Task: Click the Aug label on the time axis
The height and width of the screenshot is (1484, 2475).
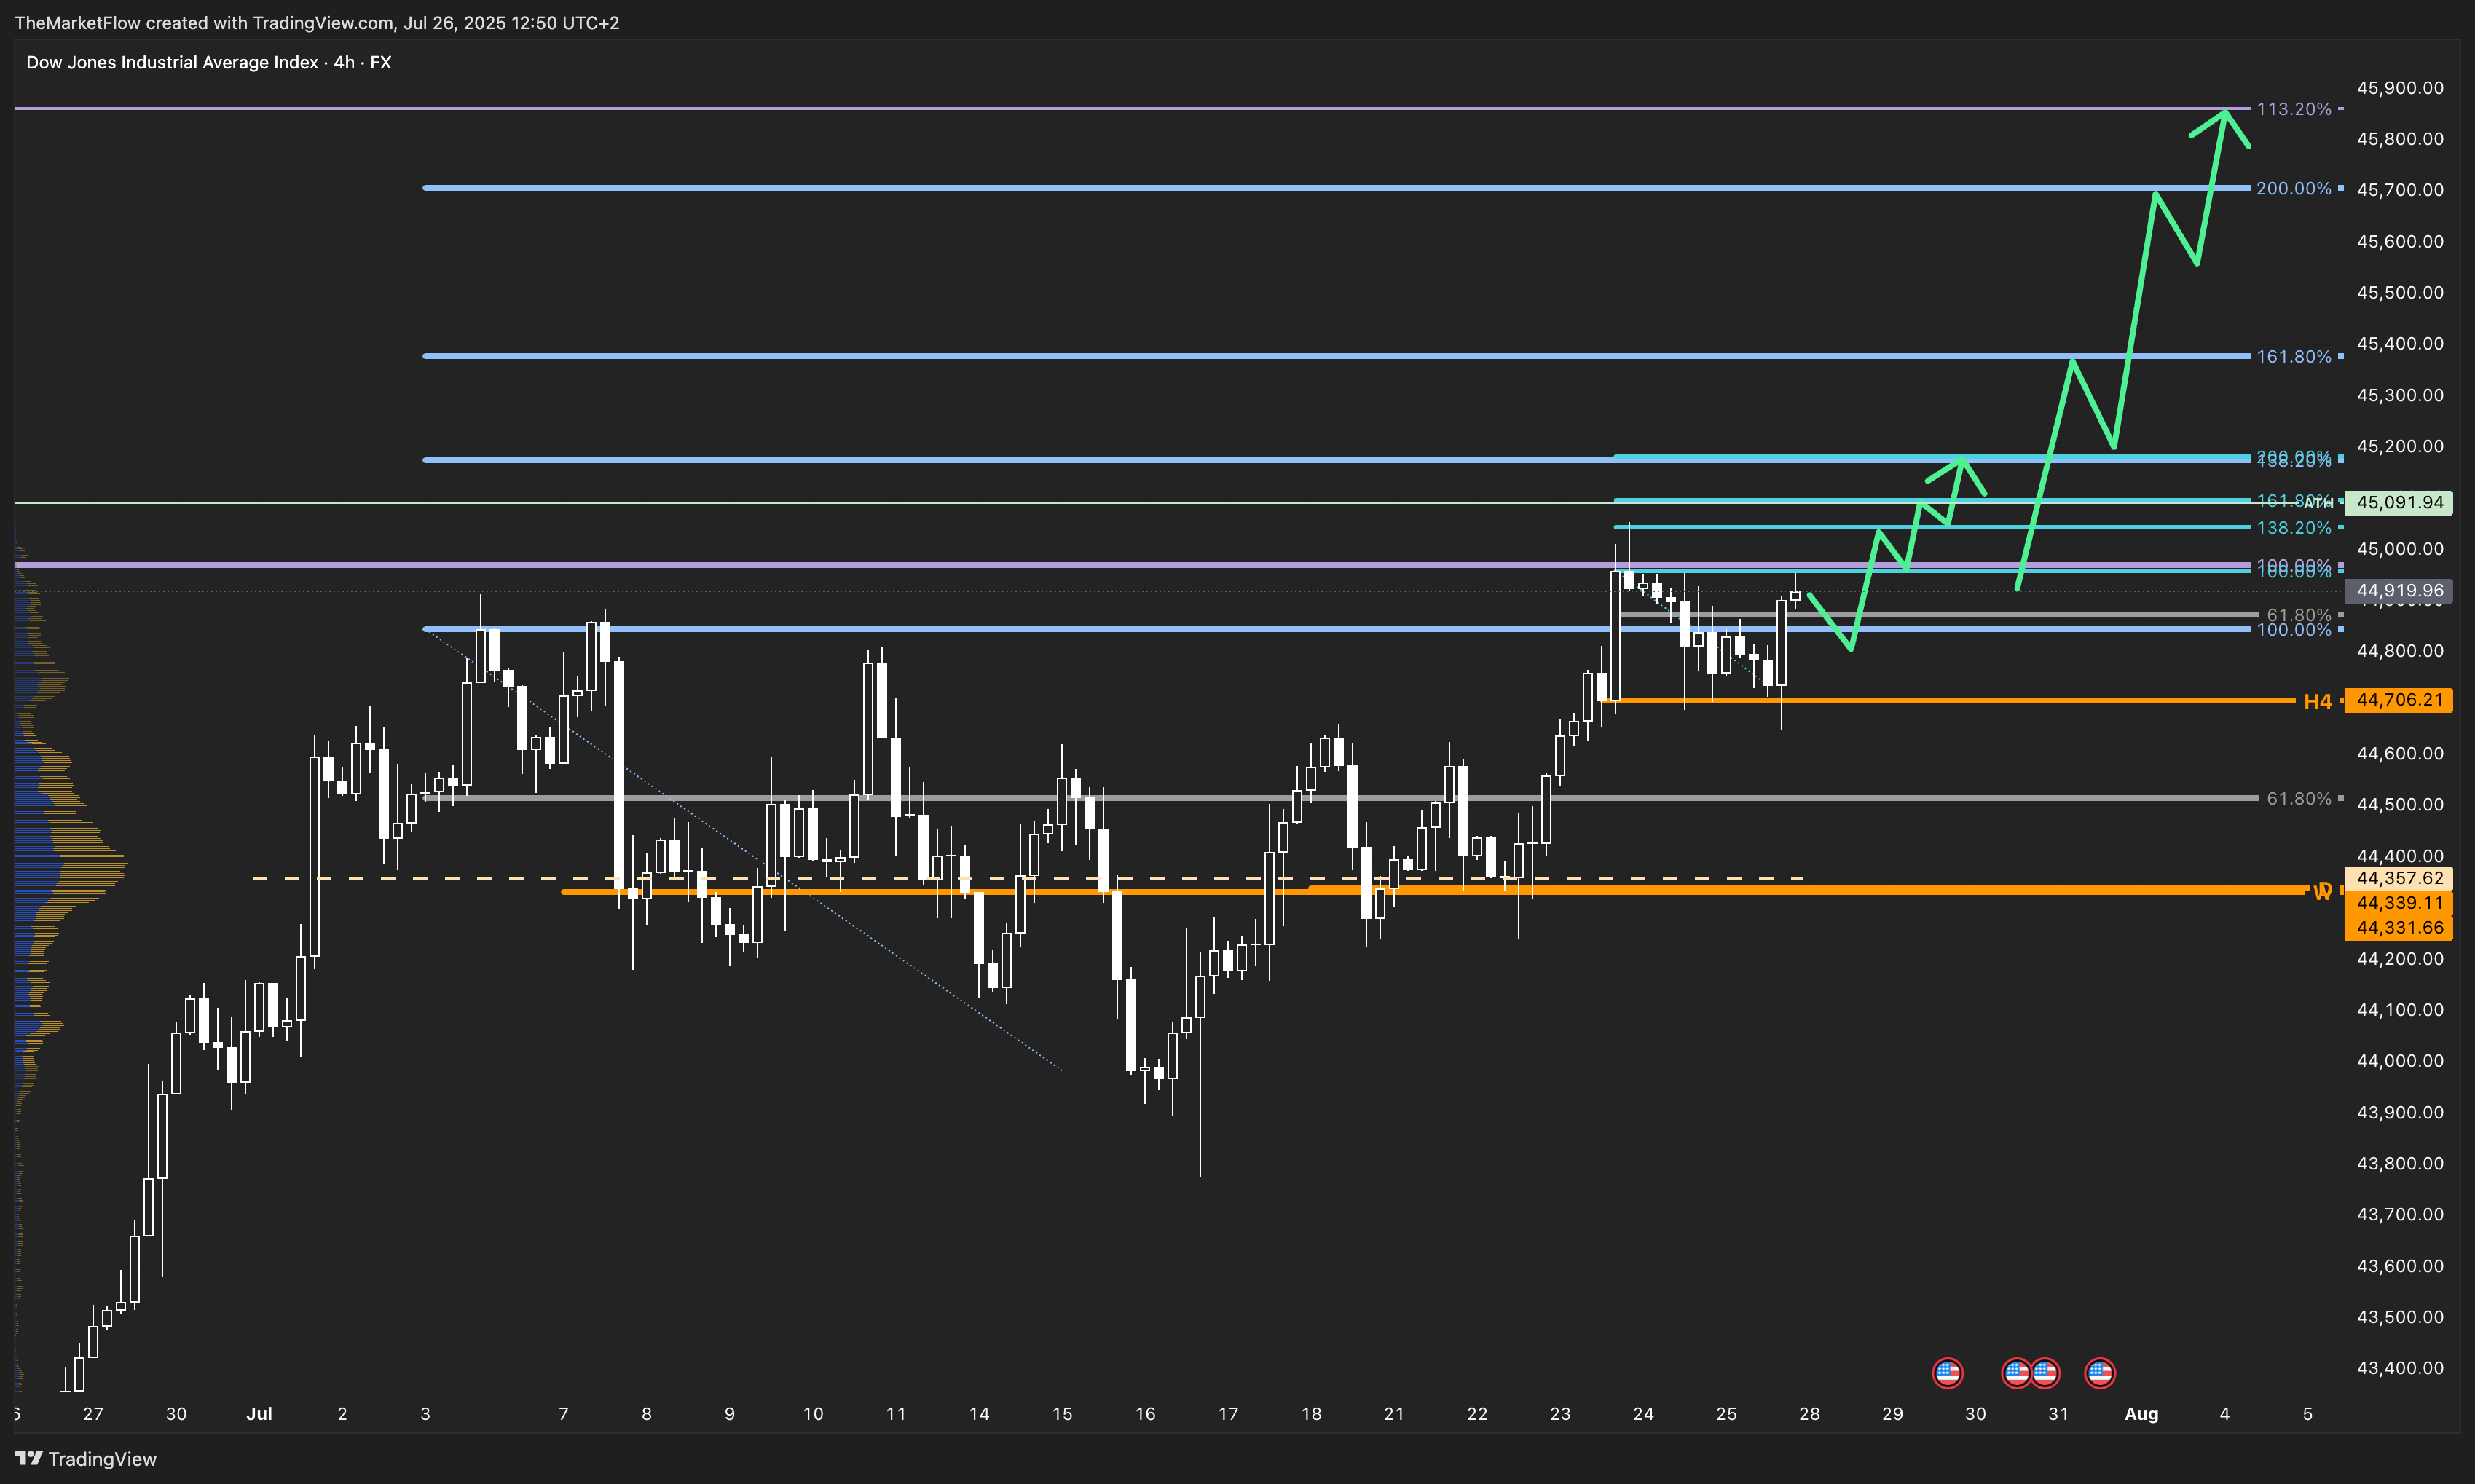Action: click(x=2141, y=1413)
